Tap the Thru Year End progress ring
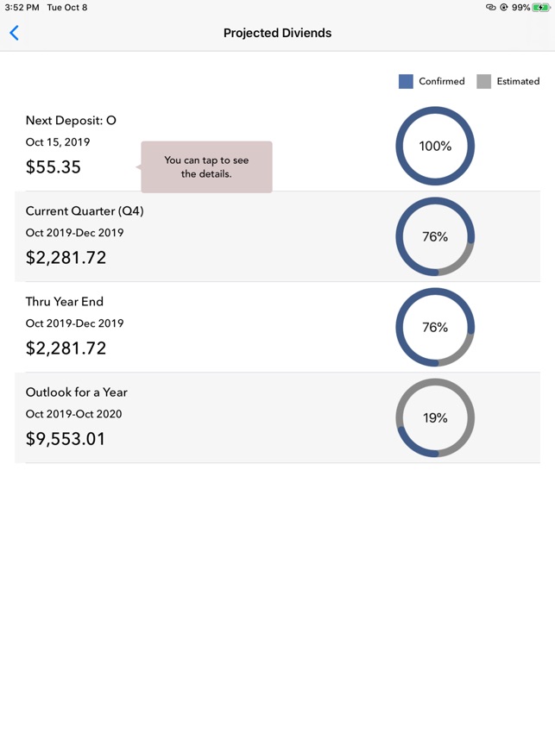This screenshot has height=740, width=555. pyautogui.click(x=434, y=327)
